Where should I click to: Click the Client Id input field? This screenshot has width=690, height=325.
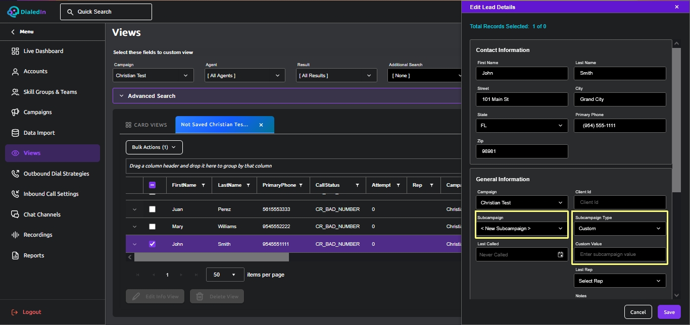coord(620,202)
